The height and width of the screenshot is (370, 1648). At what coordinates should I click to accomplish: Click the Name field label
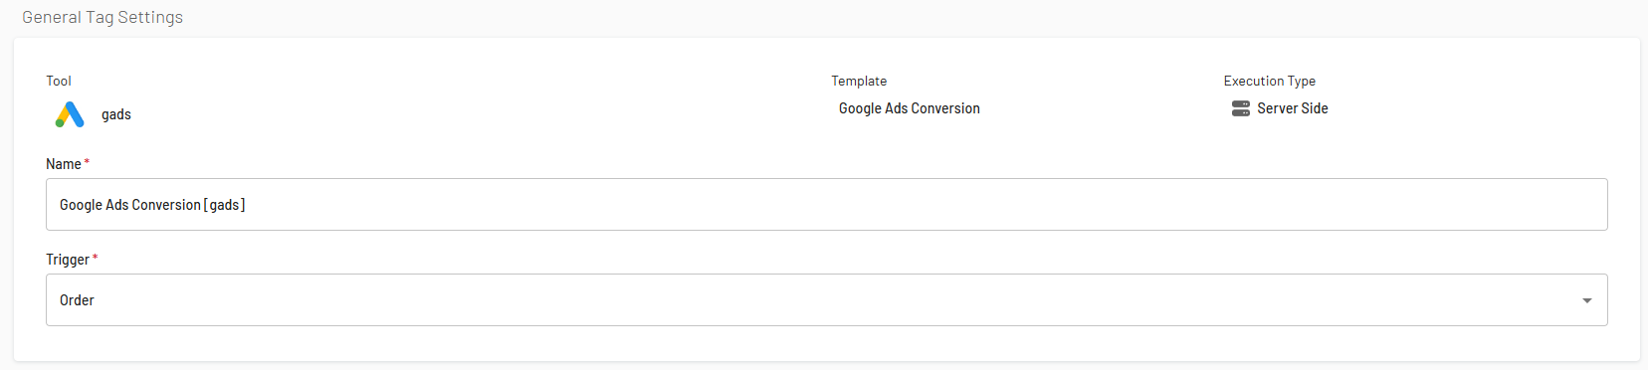(64, 164)
